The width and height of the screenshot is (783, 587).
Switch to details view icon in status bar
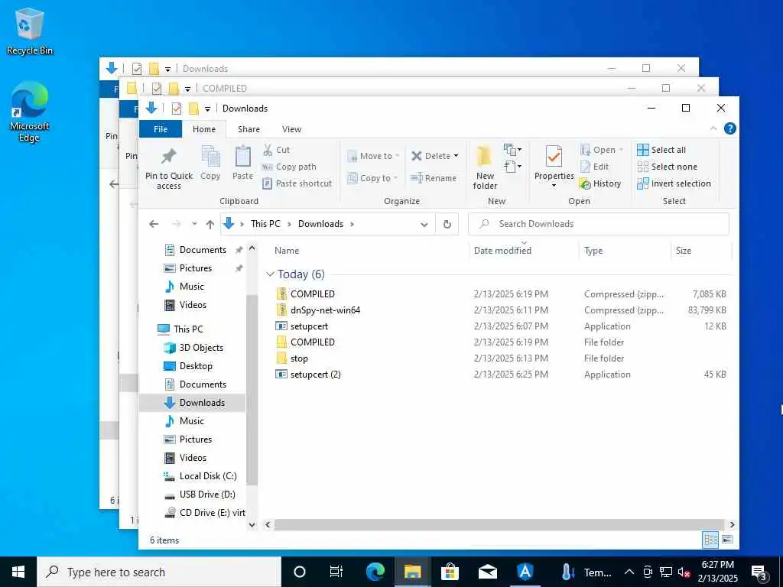click(710, 540)
